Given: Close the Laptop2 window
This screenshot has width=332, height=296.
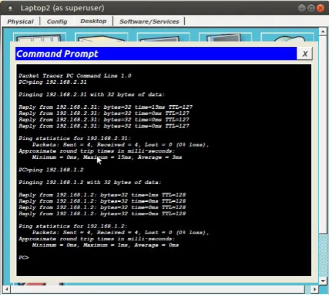Looking at the screenshot, I should coord(320,9).
